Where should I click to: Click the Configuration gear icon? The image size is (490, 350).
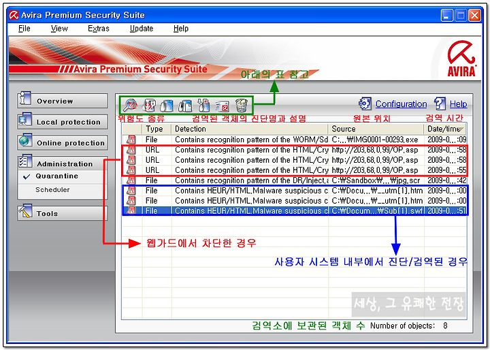pos(365,104)
